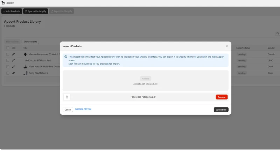280x157 pixels.
Task: Click the Ooni vendor cell
Action: [x=270, y=67]
